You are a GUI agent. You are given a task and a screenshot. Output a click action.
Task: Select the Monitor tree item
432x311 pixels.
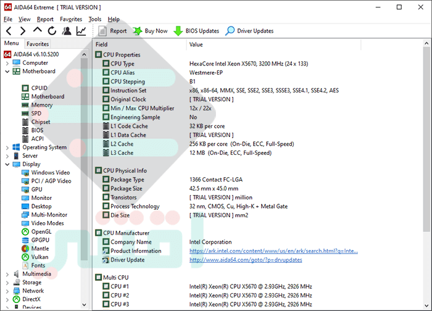(37, 198)
